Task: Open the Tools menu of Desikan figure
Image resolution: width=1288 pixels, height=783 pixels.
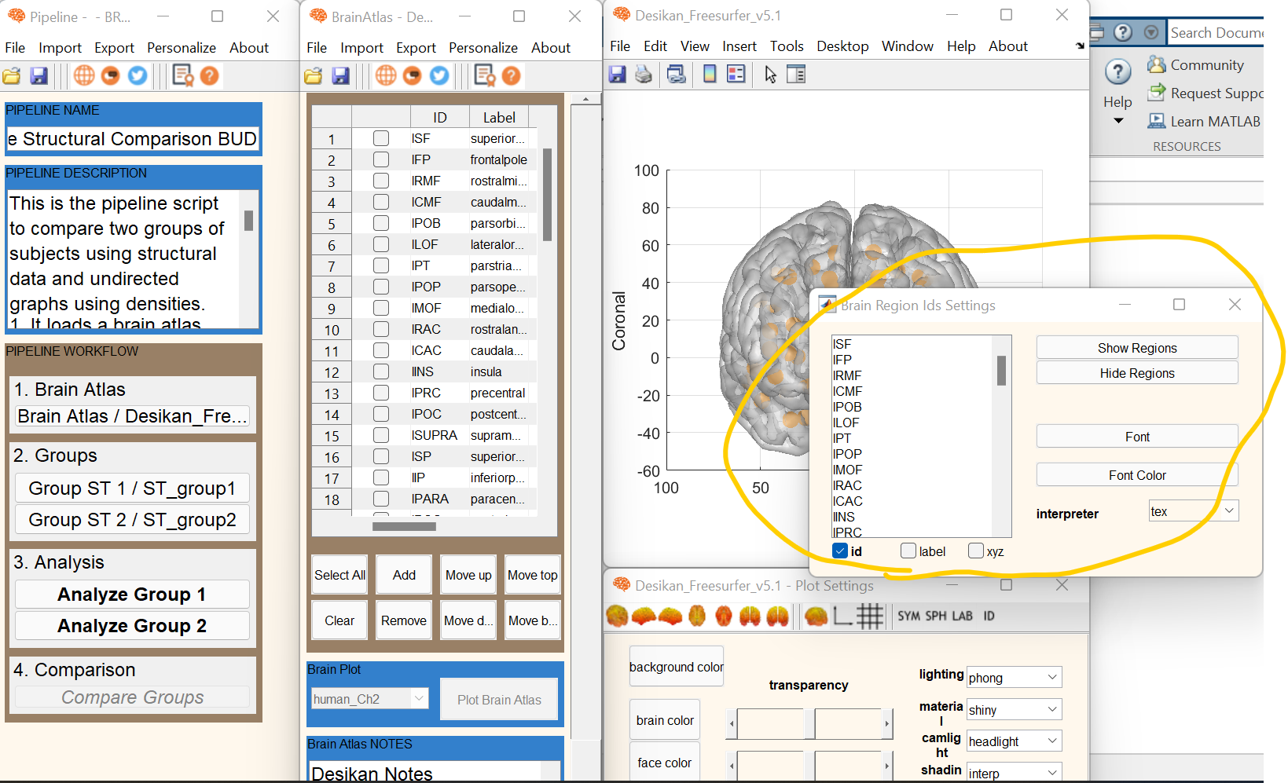Action: click(787, 46)
